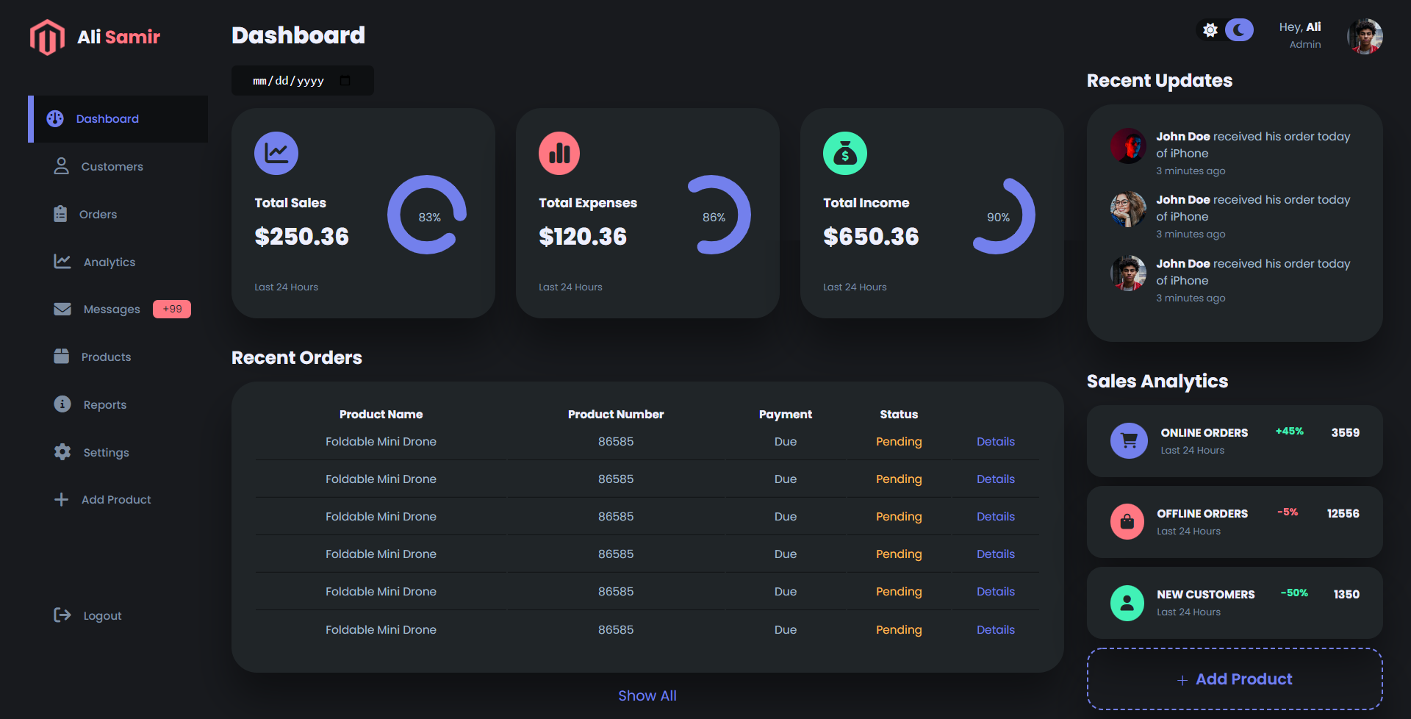Switch to light mode using the sun icon
Screen dimensions: 1411x719
coord(1210,31)
